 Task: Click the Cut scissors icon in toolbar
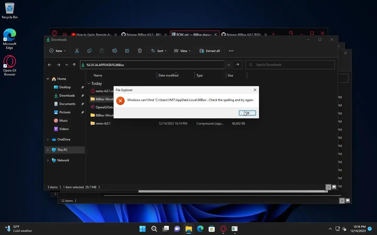coord(77,51)
